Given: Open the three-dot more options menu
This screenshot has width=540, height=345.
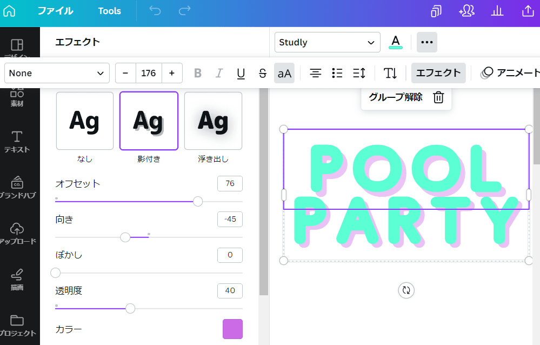Looking at the screenshot, I should [427, 42].
